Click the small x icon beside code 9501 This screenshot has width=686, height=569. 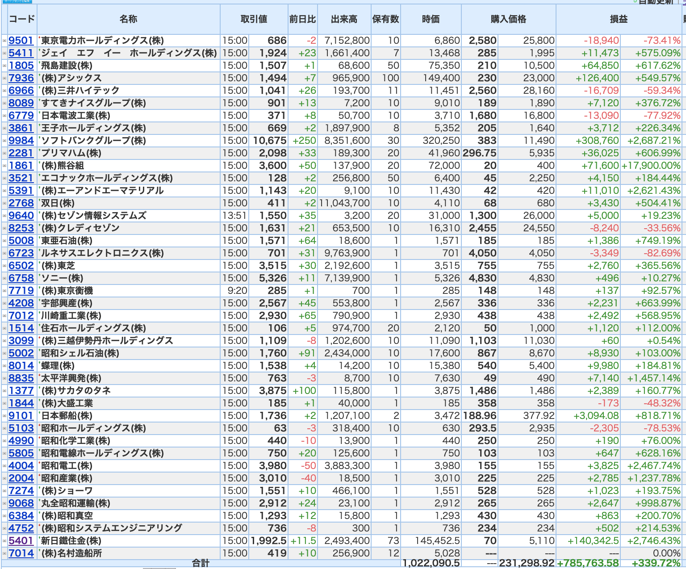click(4, 41)
